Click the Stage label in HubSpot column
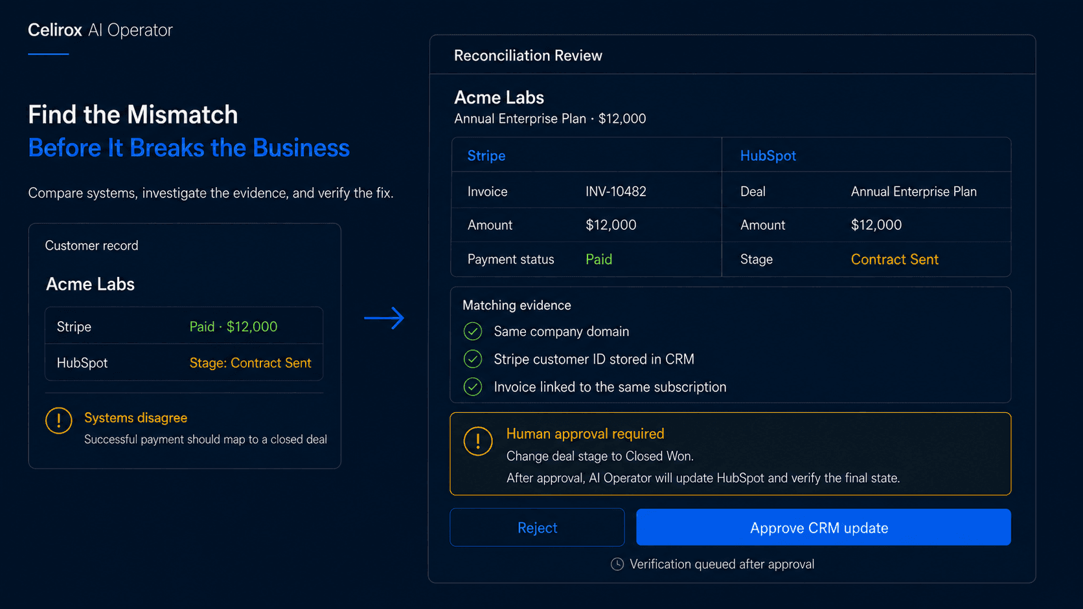 coord(756,259)
